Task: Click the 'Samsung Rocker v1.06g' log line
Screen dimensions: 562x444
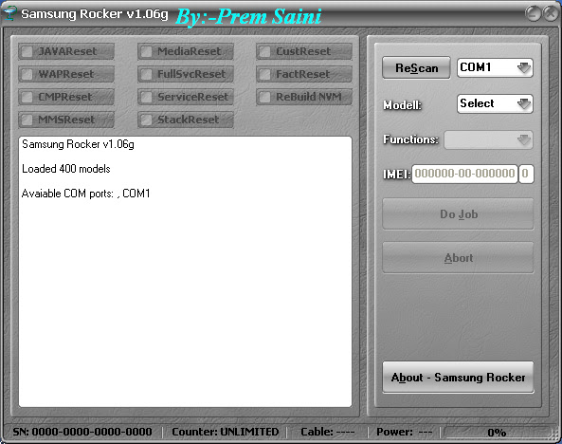Action: (78, 144)
